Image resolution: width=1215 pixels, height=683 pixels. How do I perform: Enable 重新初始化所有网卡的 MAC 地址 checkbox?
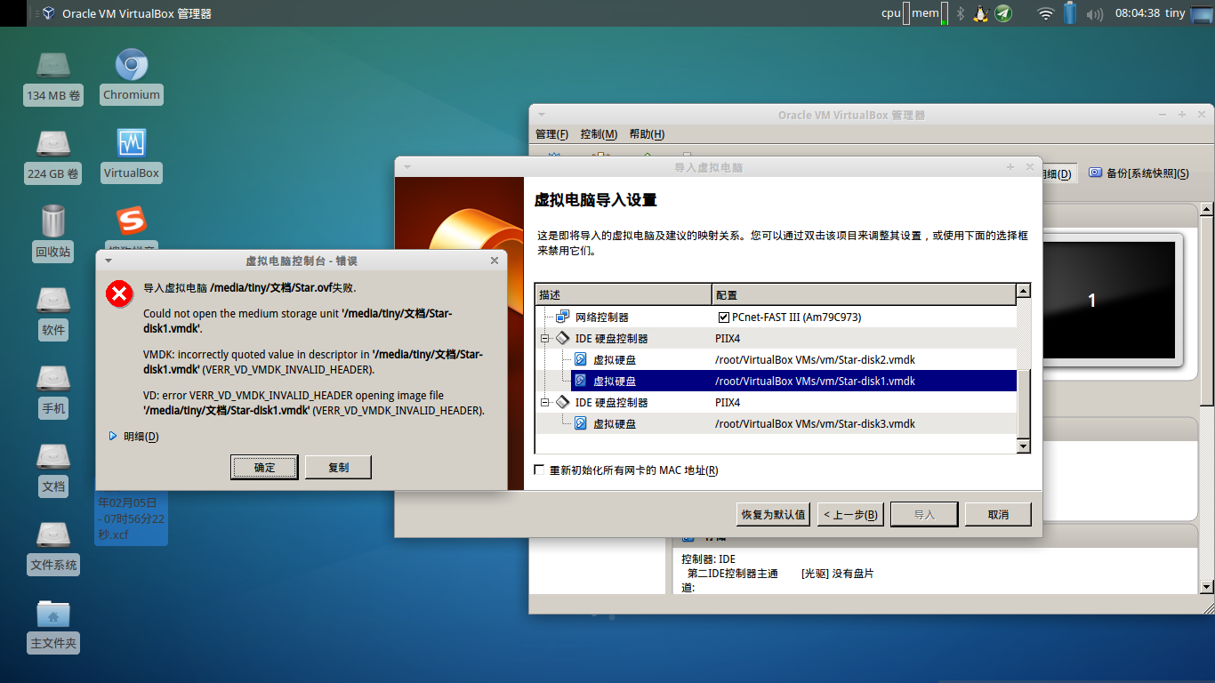[539, 470]
